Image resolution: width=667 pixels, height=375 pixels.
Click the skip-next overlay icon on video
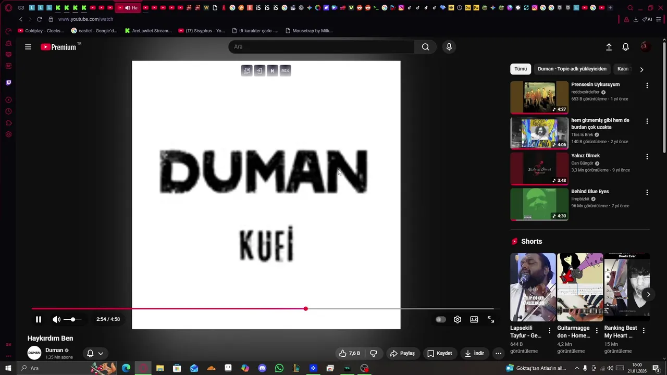pos(272,70)
